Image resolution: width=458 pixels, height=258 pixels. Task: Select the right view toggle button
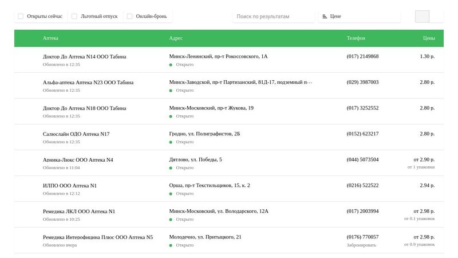436,17
